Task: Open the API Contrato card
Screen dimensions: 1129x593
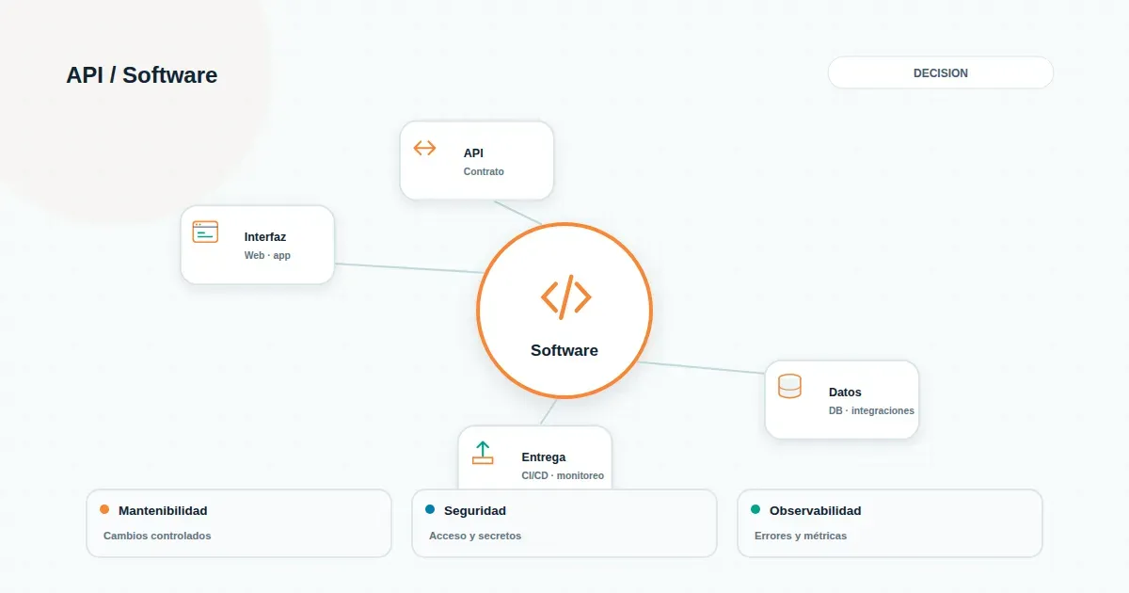Action: point(477,160)
